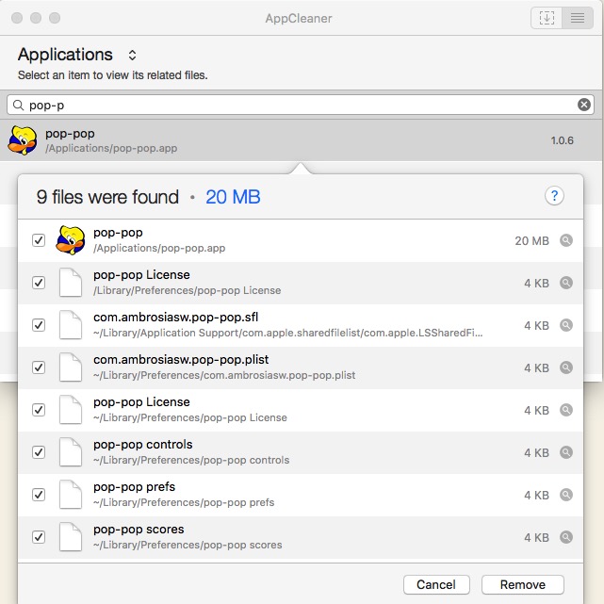Open the Applications category dropdown

pyautogui.click(x=132, y=55)
